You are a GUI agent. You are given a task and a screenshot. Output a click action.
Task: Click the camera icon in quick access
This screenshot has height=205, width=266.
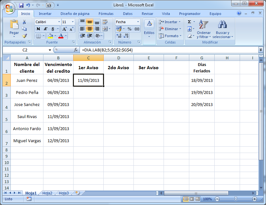tap(49, 5)
